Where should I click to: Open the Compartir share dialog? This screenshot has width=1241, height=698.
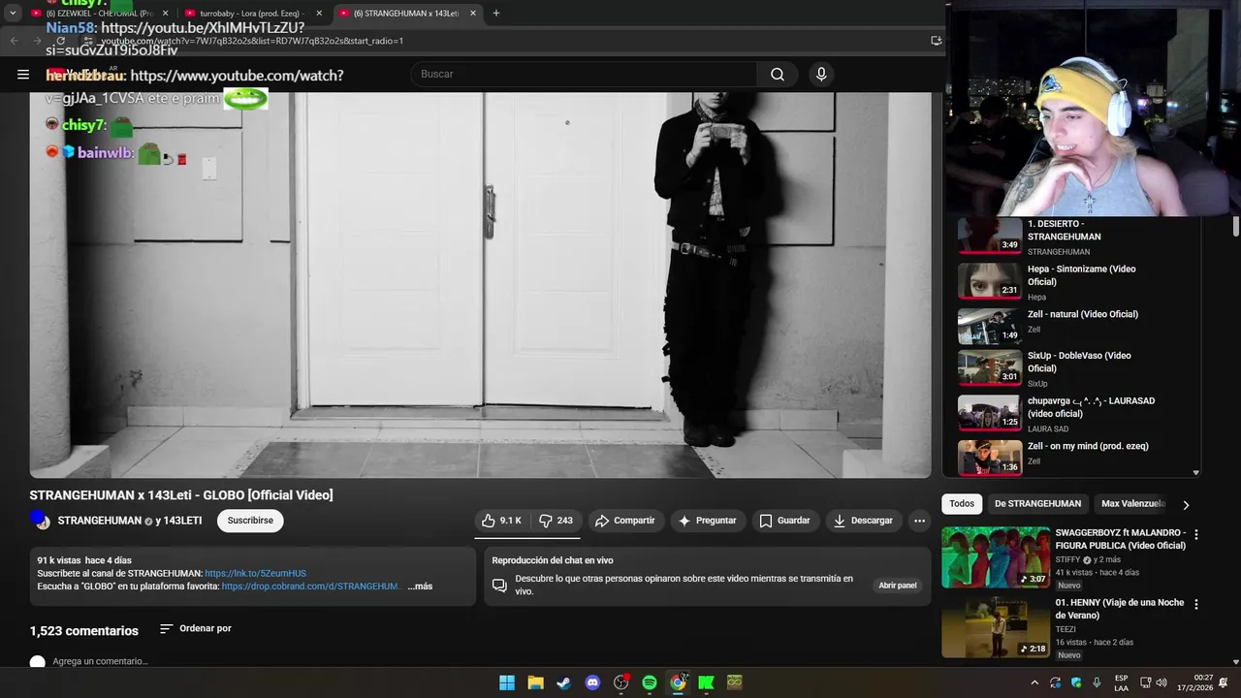tap(625, 521)
